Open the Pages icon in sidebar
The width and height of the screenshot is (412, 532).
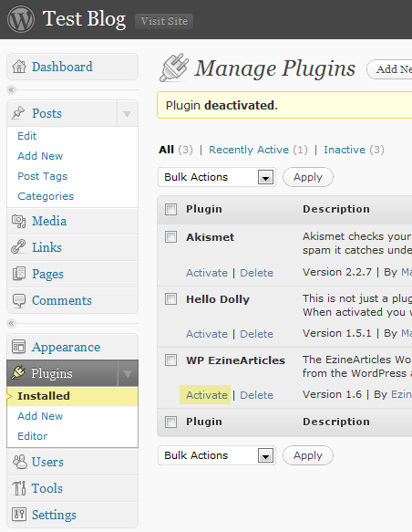click(19, 274)
